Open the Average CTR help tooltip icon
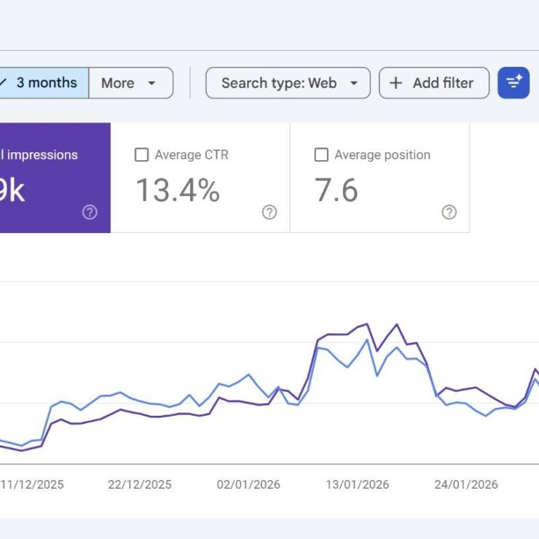The width and height of the screenshot is (539, 539). tap(269, 212)
